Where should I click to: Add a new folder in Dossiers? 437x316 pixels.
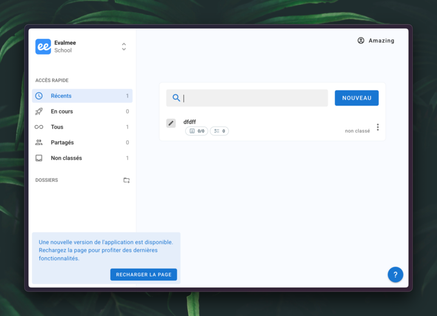click(126, 180)
